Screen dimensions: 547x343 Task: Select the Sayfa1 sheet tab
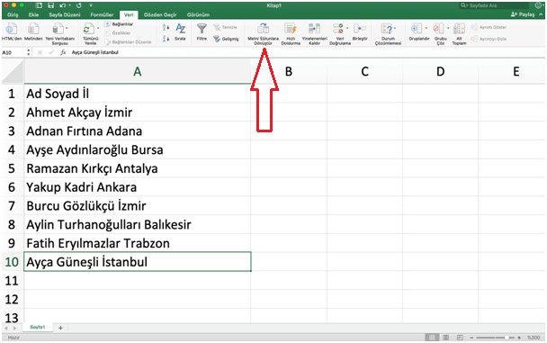(37, 327)
